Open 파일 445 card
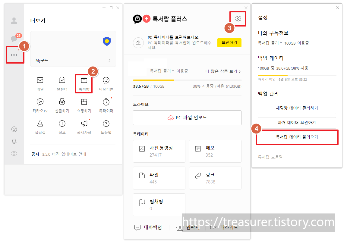This screenshot has width=347, height=244. coord(159,178)
